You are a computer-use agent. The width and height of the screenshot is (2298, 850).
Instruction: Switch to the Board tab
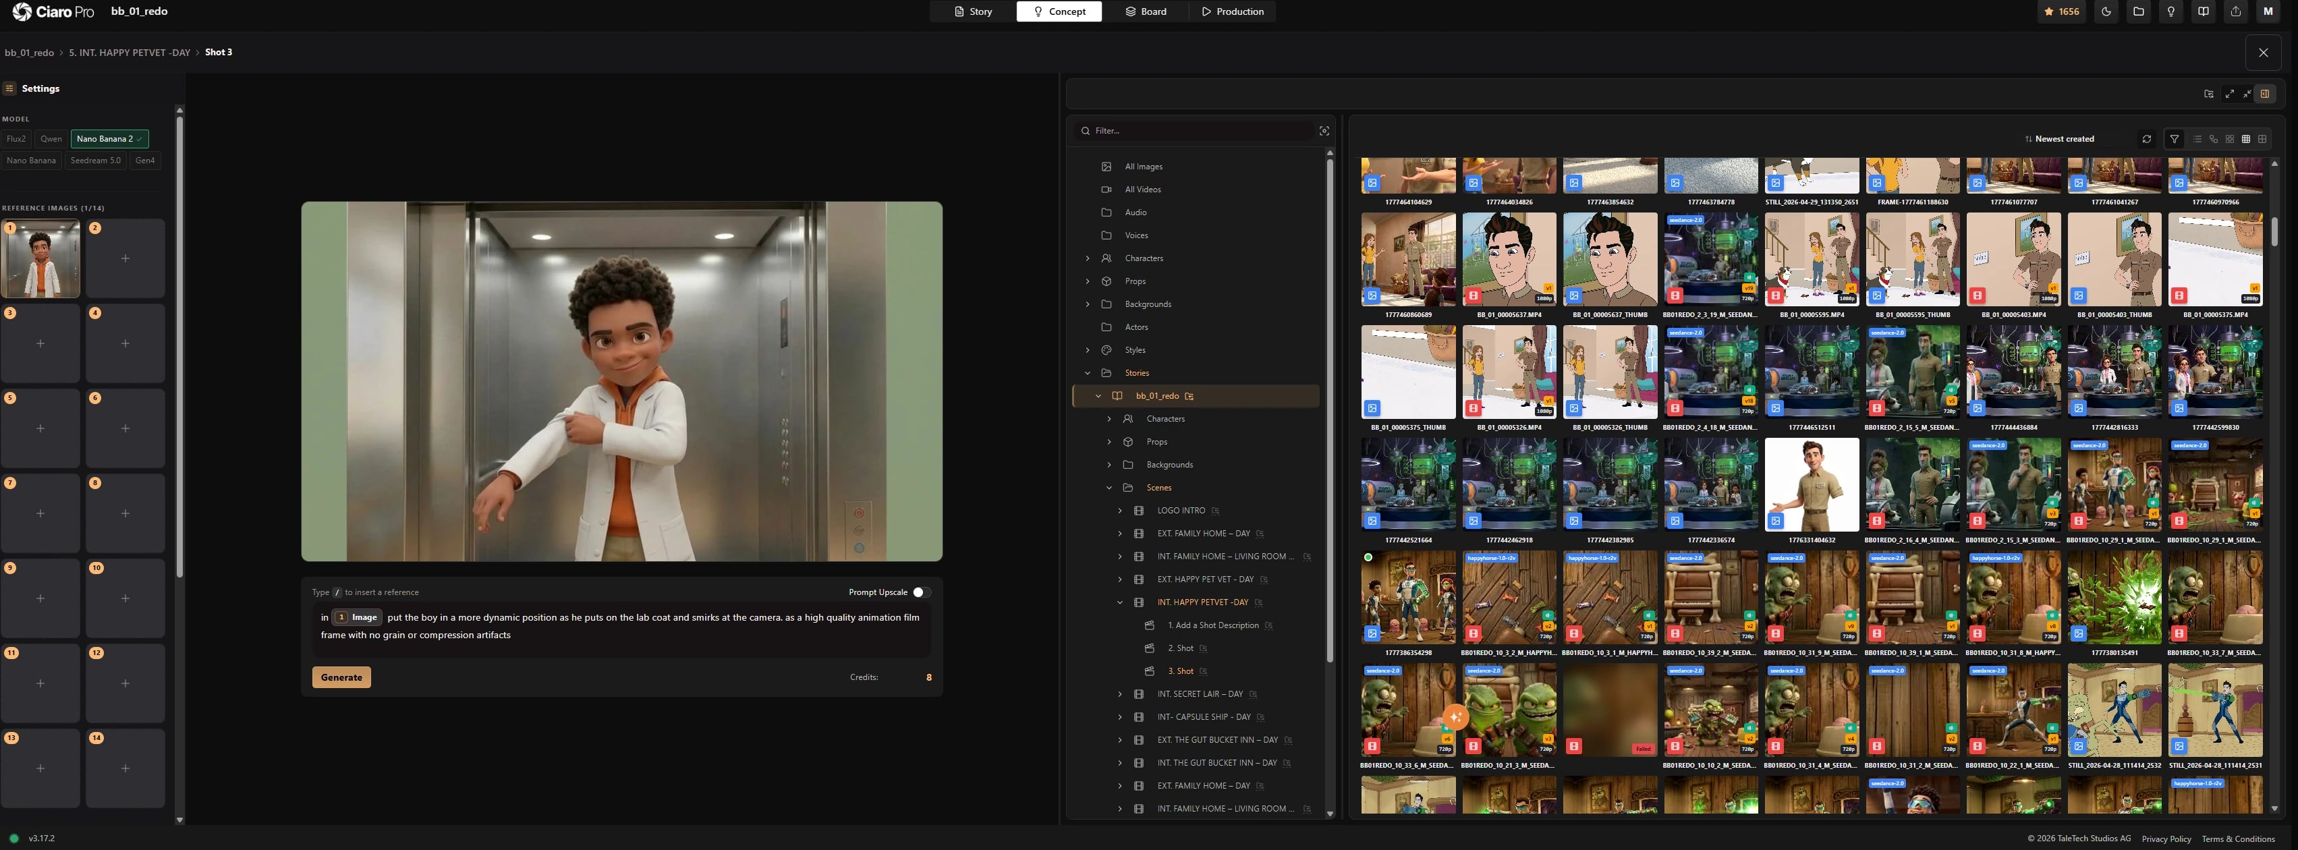[x=1146, y=11]
